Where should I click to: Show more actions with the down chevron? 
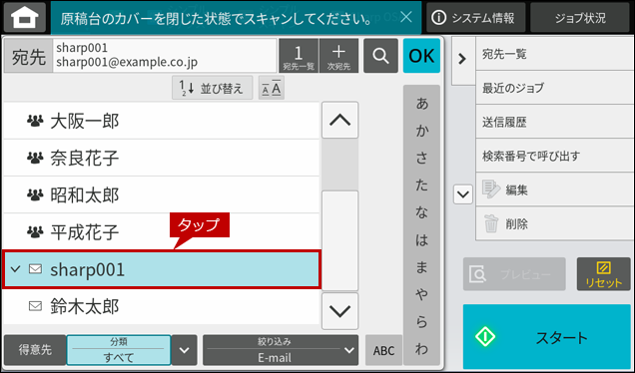click(x=463, y=194)
